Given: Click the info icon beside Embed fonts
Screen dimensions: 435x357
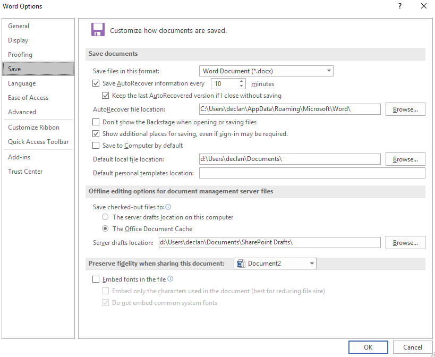Looking at the screenshot, I should pos(170,279).
